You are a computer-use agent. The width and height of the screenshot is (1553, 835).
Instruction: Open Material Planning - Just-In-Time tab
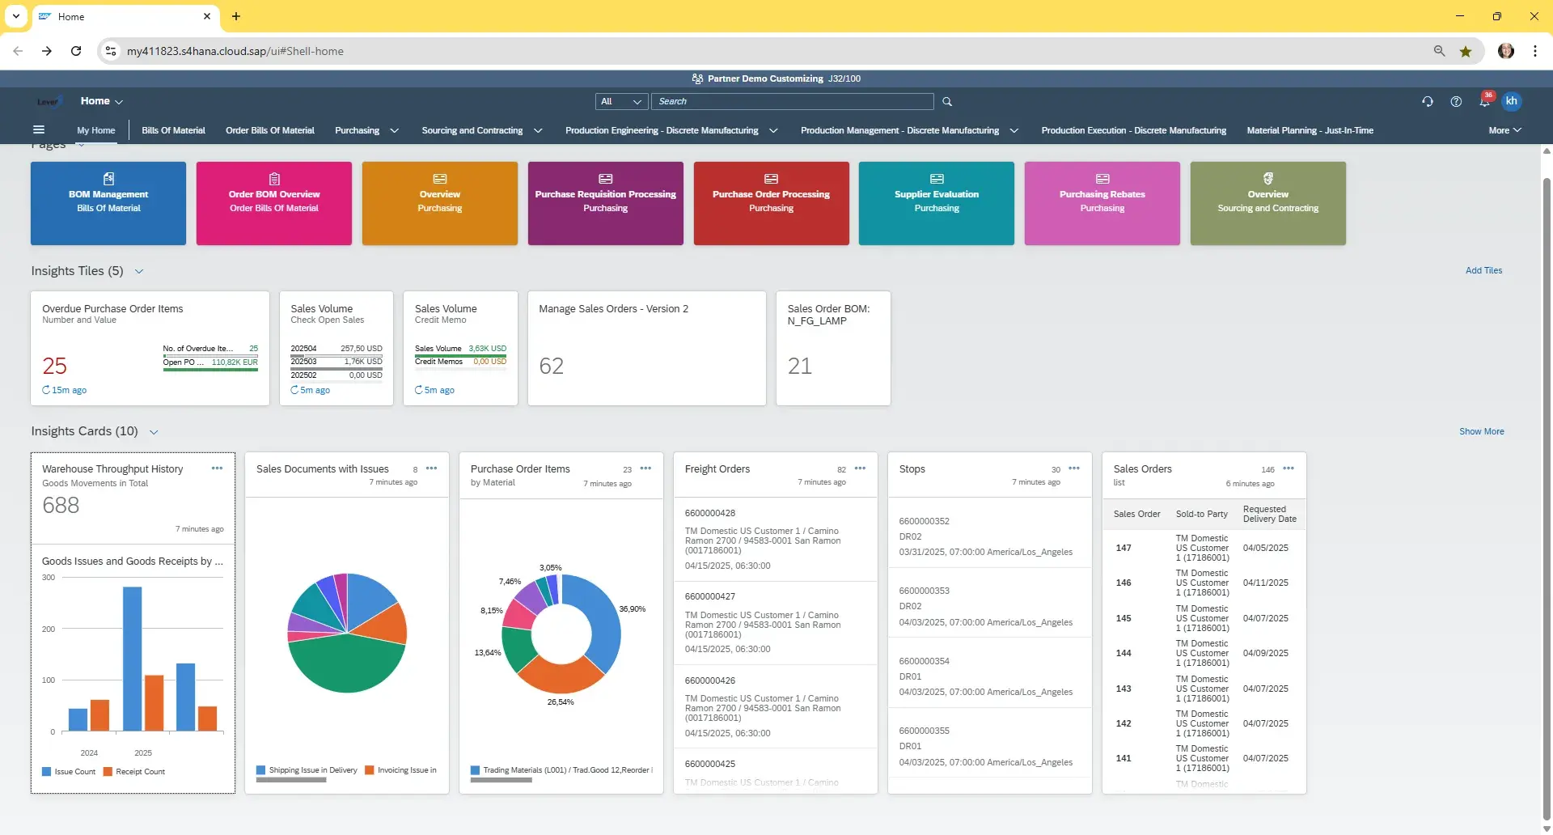click(1310, 130)
